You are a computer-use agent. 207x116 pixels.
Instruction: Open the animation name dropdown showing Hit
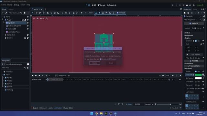pos(114,75)
